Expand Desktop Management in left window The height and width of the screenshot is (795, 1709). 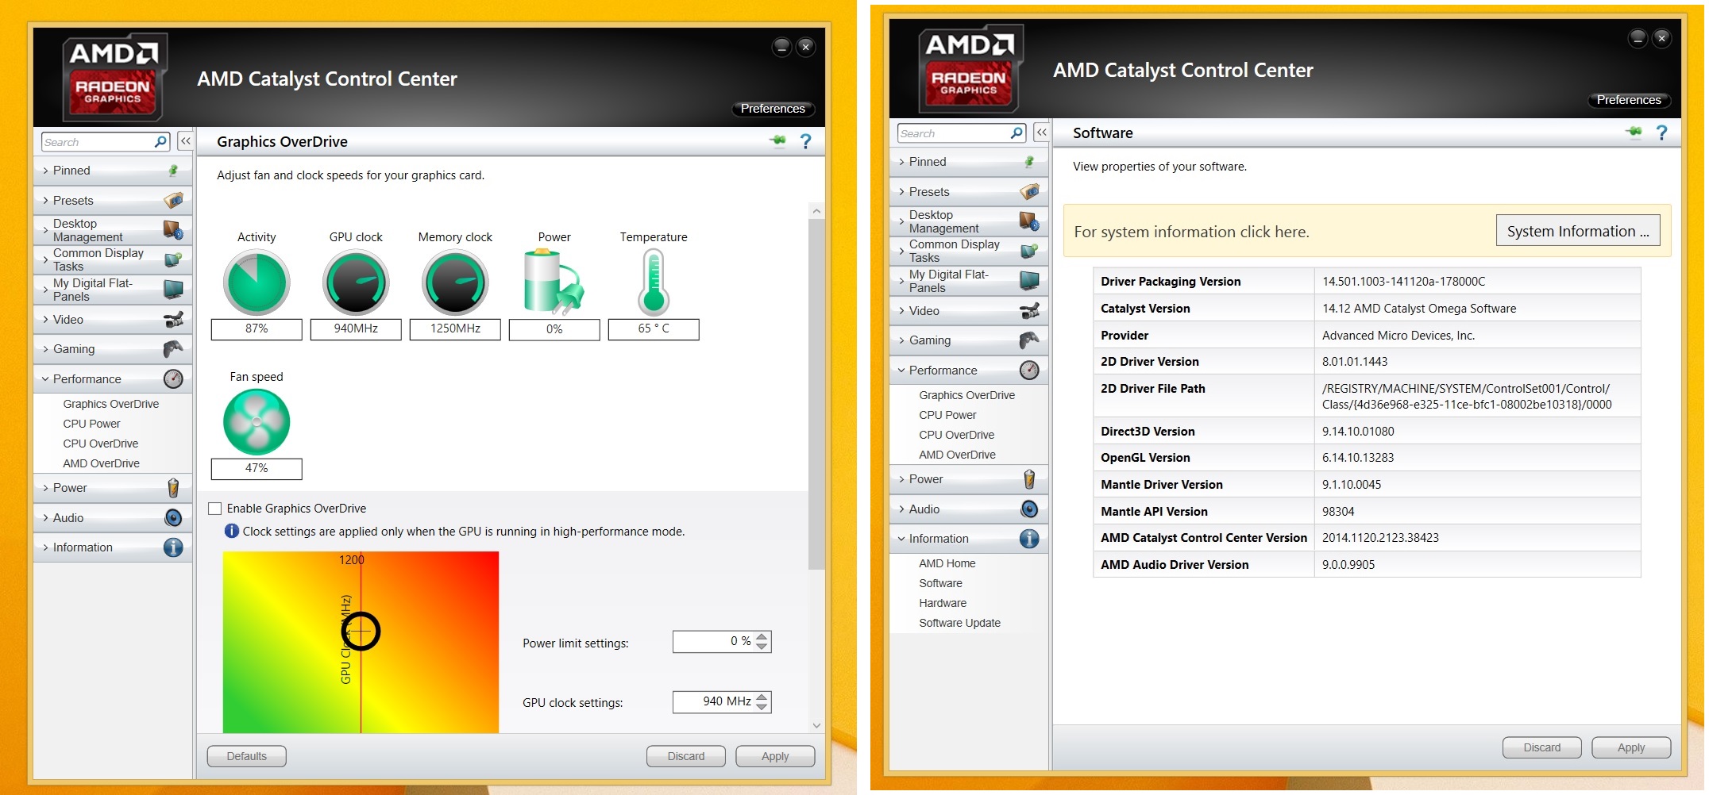point(112,230)
